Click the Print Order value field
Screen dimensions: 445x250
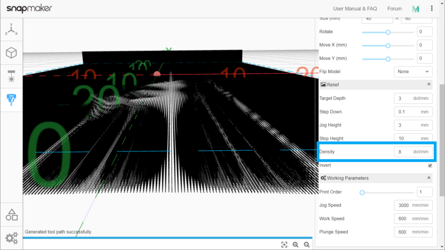click(424, 192)
